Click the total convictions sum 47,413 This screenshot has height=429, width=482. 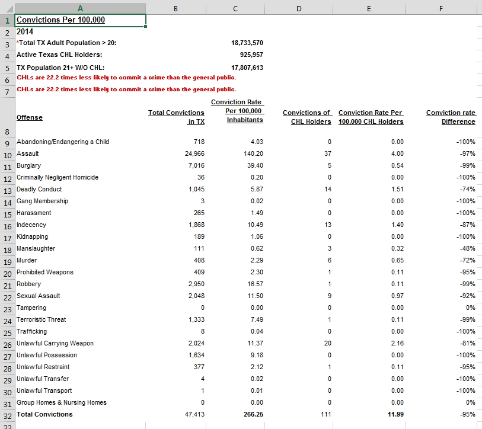click(194, 414)
